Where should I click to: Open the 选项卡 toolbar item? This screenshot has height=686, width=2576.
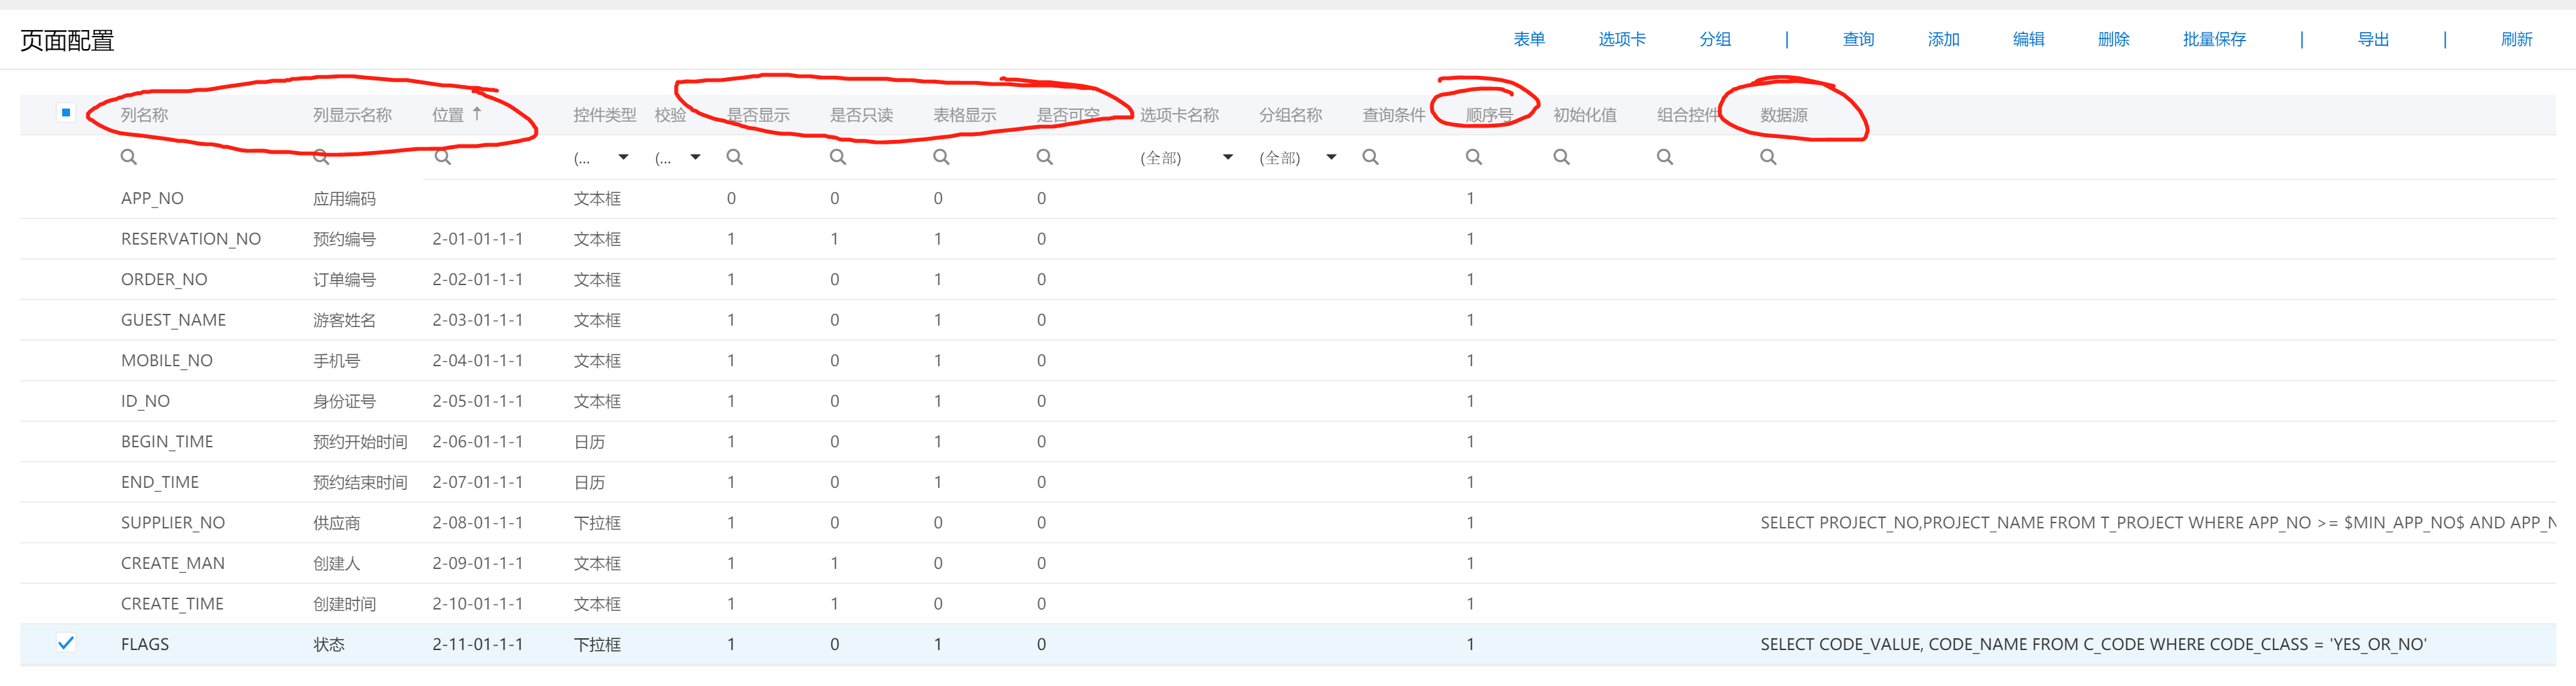tap(1621, 39)
